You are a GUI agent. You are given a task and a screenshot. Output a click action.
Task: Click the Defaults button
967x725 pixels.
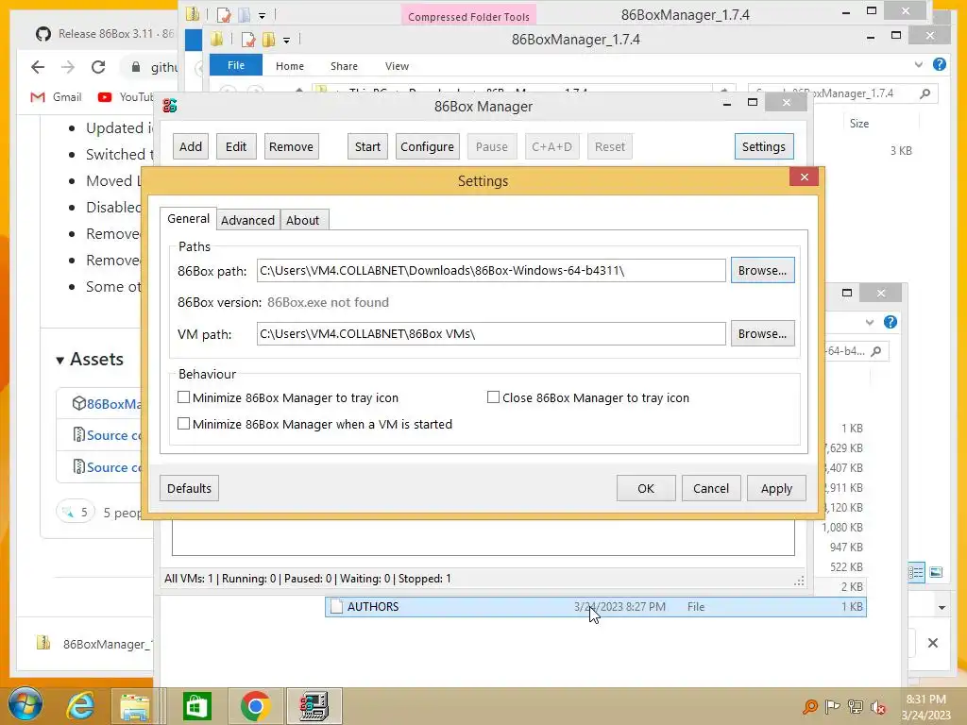189,488
